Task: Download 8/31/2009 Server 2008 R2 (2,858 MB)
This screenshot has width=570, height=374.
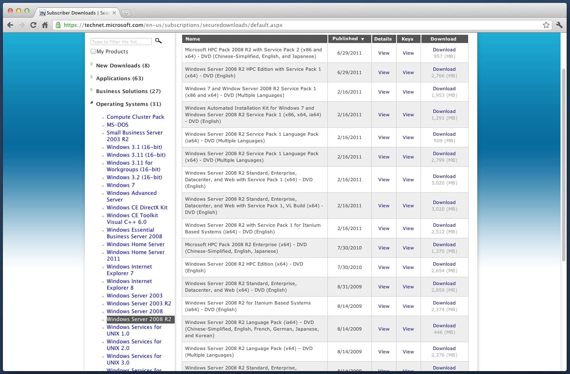Action: tap(444, 283)
